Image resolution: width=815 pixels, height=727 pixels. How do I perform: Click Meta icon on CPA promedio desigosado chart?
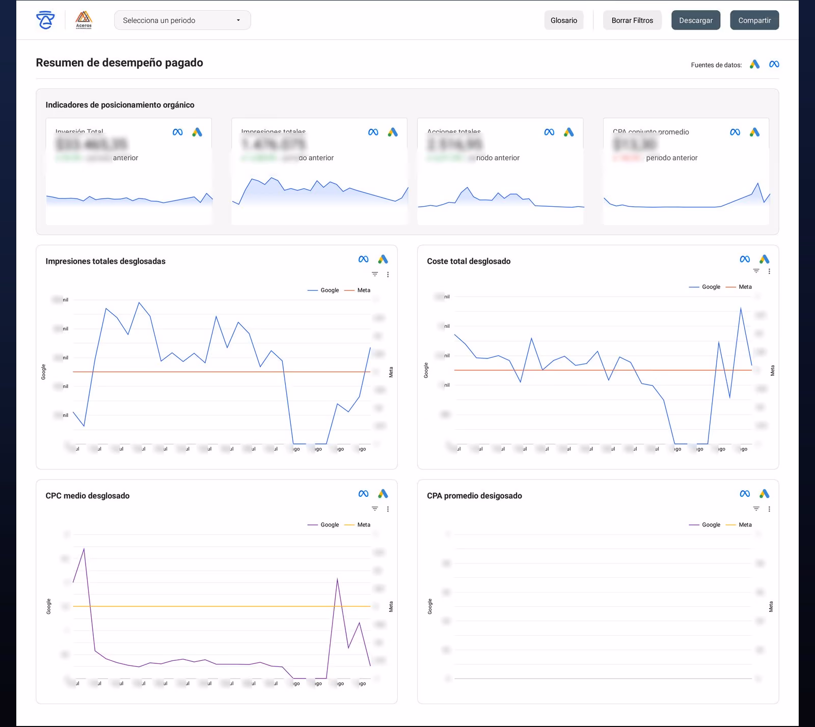pos(745,494)
